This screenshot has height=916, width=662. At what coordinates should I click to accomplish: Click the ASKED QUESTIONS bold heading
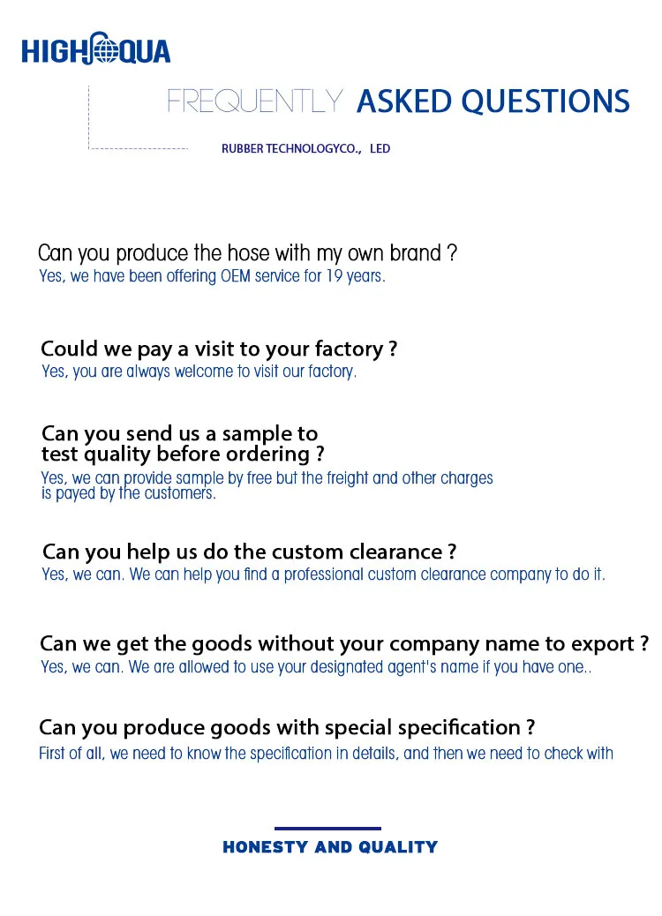(x=493, y=101)
